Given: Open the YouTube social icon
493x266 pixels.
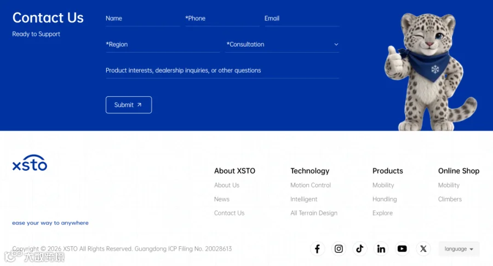Looking at the screenshot, I should click(402, 248).
